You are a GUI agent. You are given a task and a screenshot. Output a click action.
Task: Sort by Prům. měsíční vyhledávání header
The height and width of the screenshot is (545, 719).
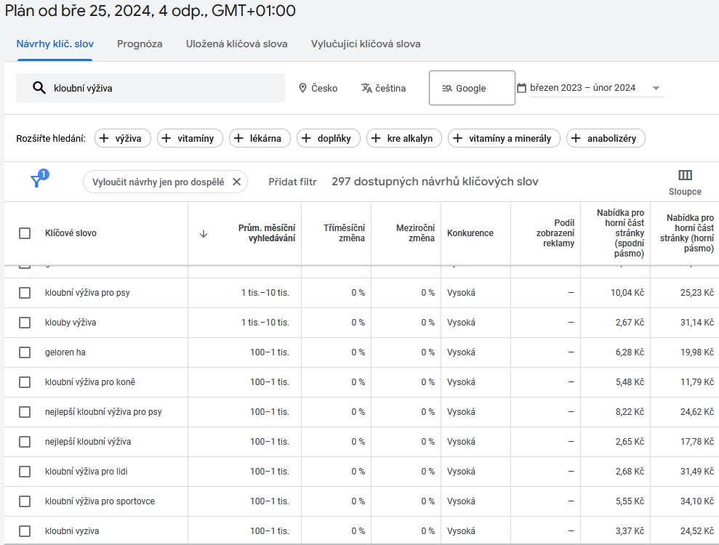point(266,233)
